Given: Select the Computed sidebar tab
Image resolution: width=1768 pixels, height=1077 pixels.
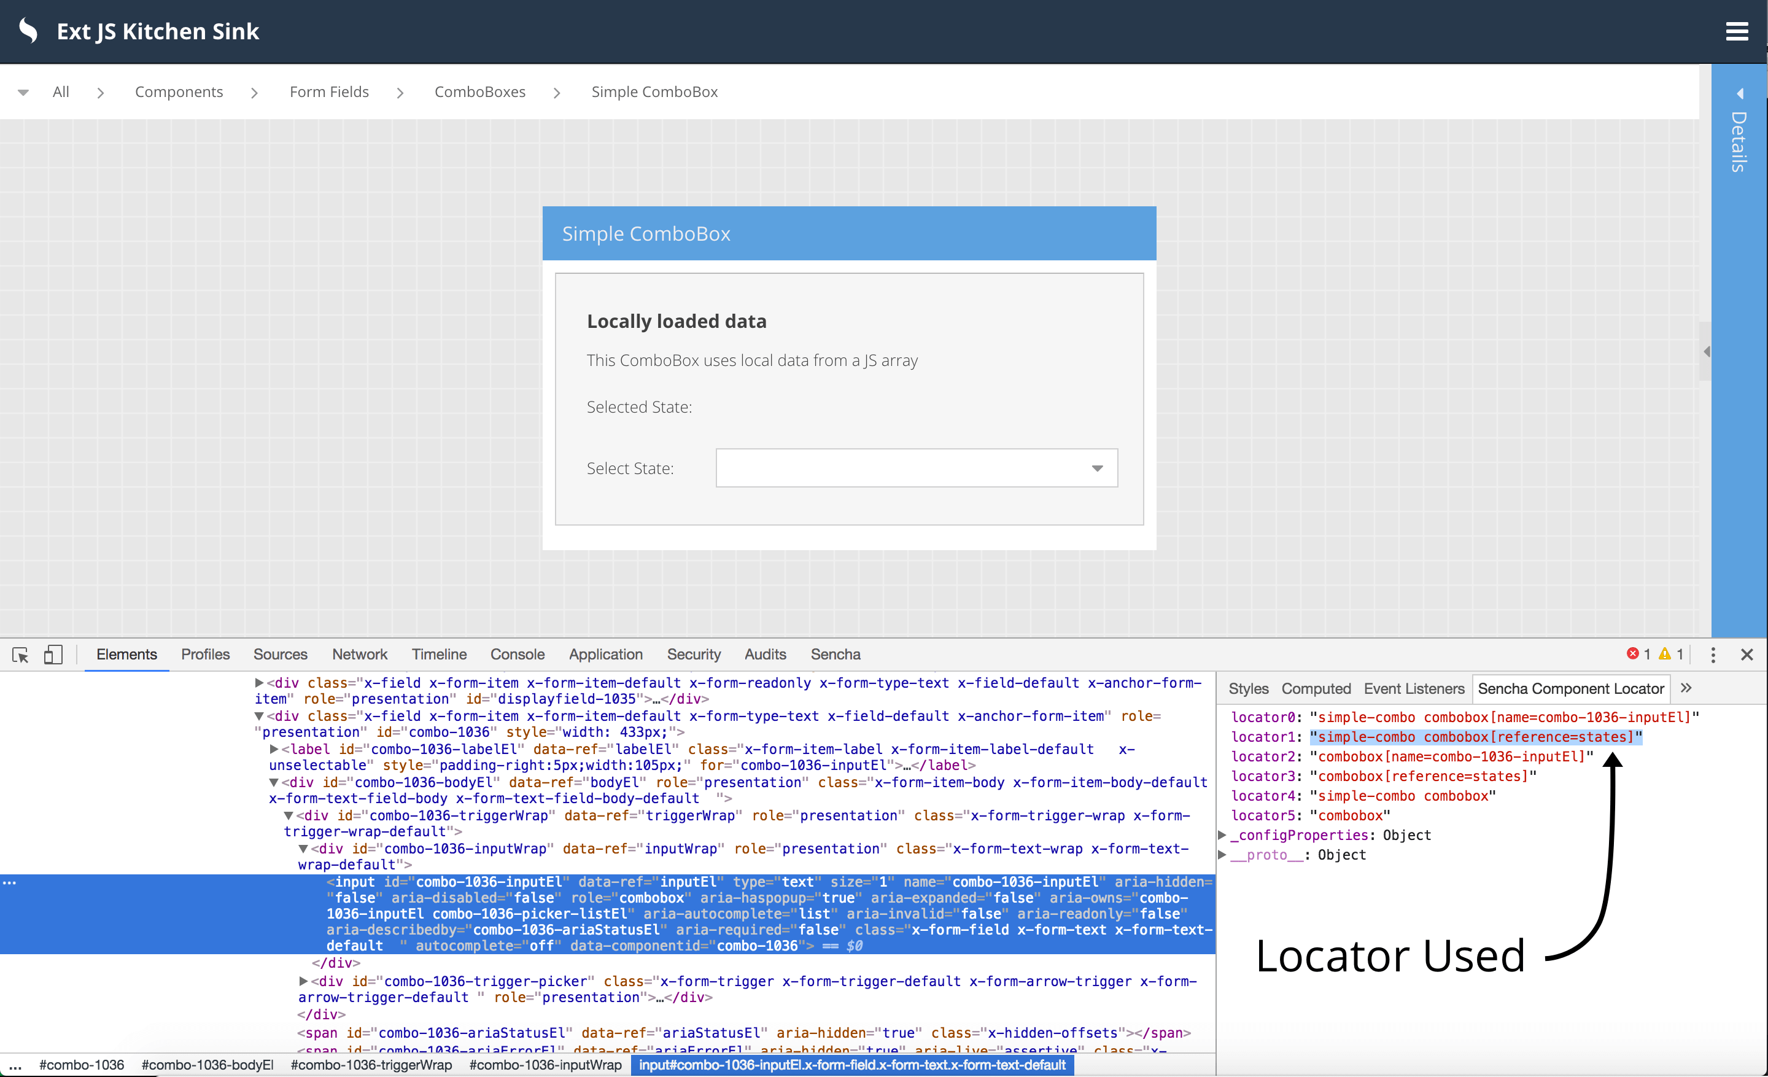Looking at the screenshot, I should [x=1316, y=689].
